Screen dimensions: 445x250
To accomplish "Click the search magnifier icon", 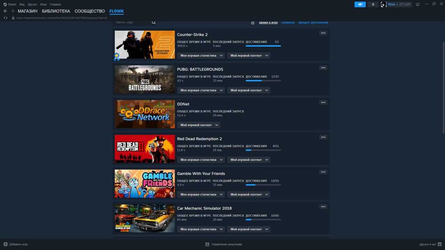I will click(154, 22).
